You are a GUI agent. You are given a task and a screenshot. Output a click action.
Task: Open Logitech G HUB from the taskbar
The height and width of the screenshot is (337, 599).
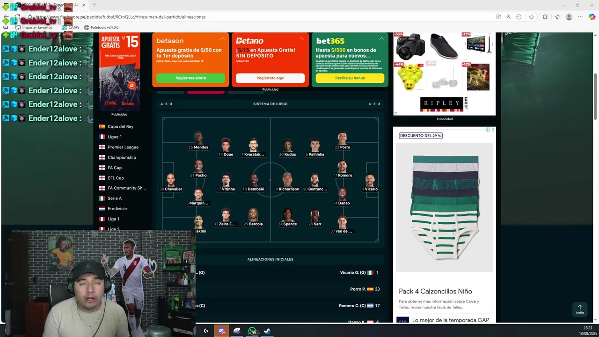[x=206, y=331]
